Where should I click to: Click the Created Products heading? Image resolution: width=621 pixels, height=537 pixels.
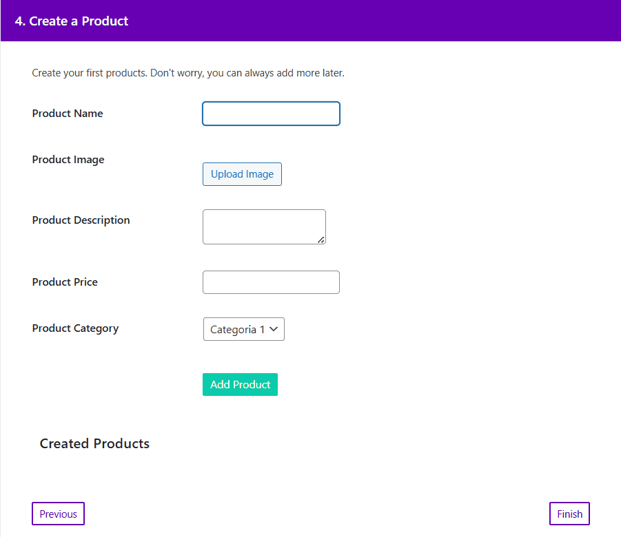94,443
